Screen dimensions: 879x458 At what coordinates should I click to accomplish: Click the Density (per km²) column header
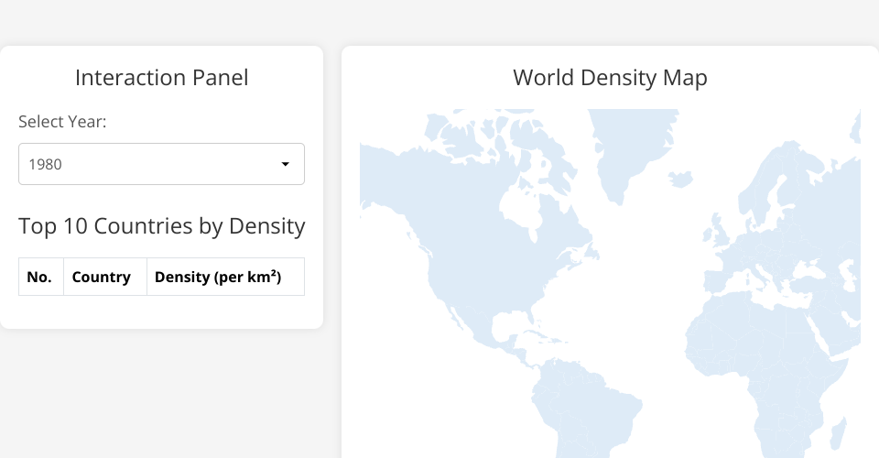(x=218, y=277)
